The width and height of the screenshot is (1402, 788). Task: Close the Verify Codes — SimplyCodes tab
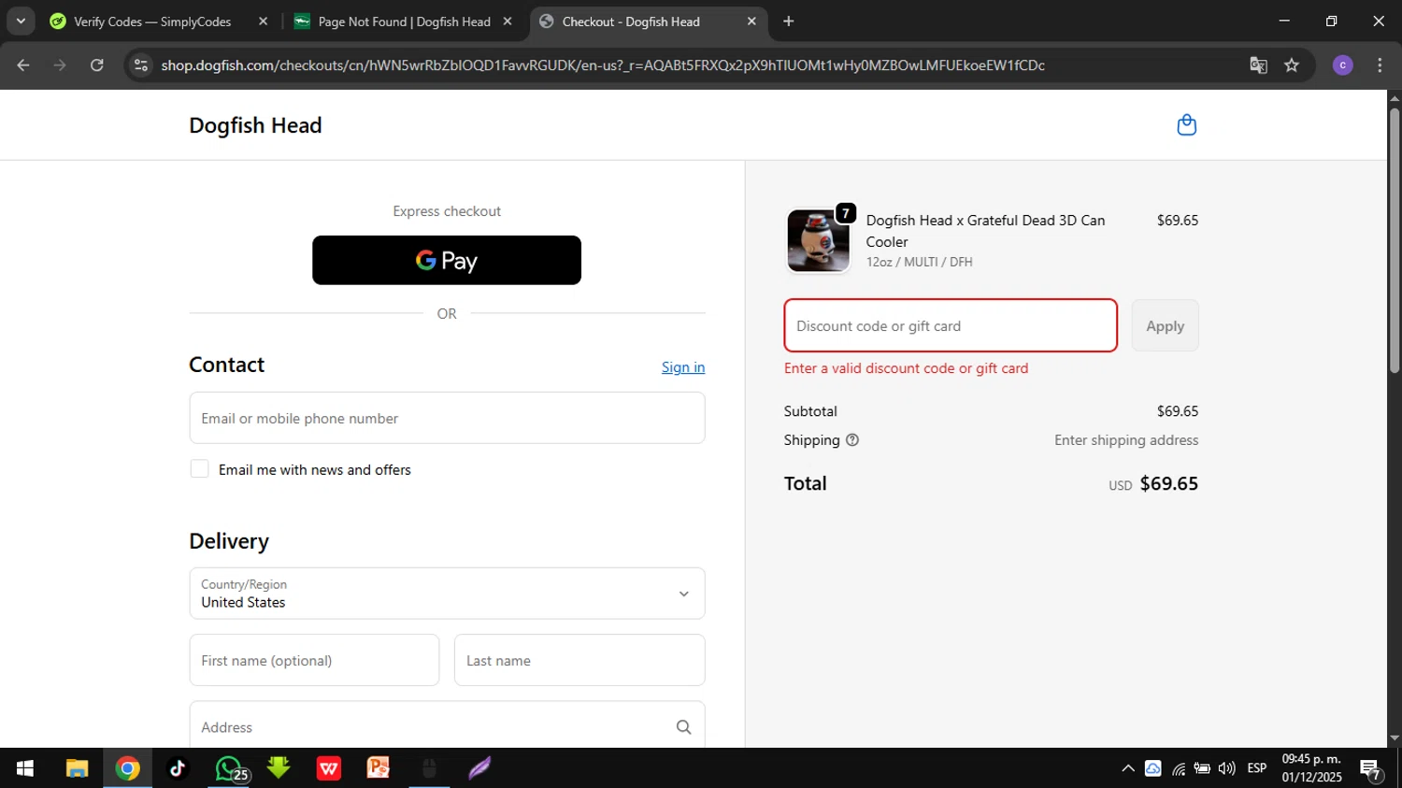pos(263,21)
